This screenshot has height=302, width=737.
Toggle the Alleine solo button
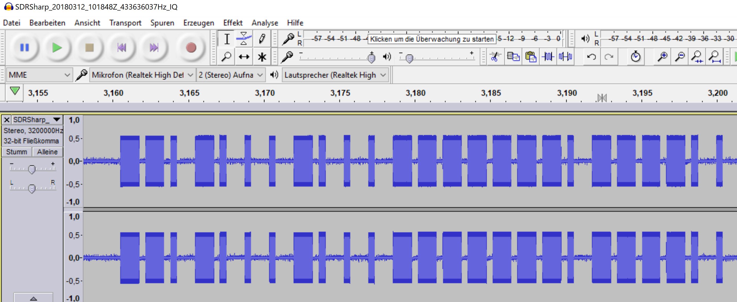pos(47,152)
